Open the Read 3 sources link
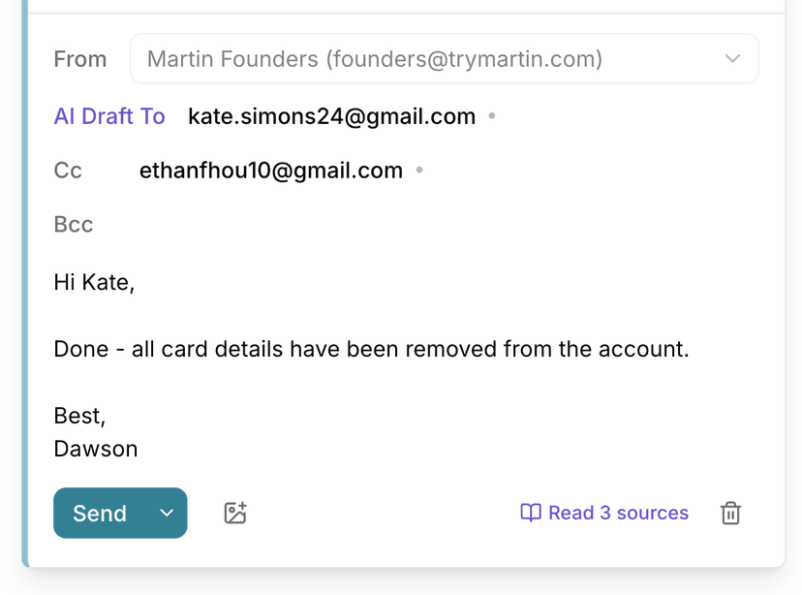Image resolution: width=802 pixels, height=595 pixels. pyautogui.click(x=618, y=513)
